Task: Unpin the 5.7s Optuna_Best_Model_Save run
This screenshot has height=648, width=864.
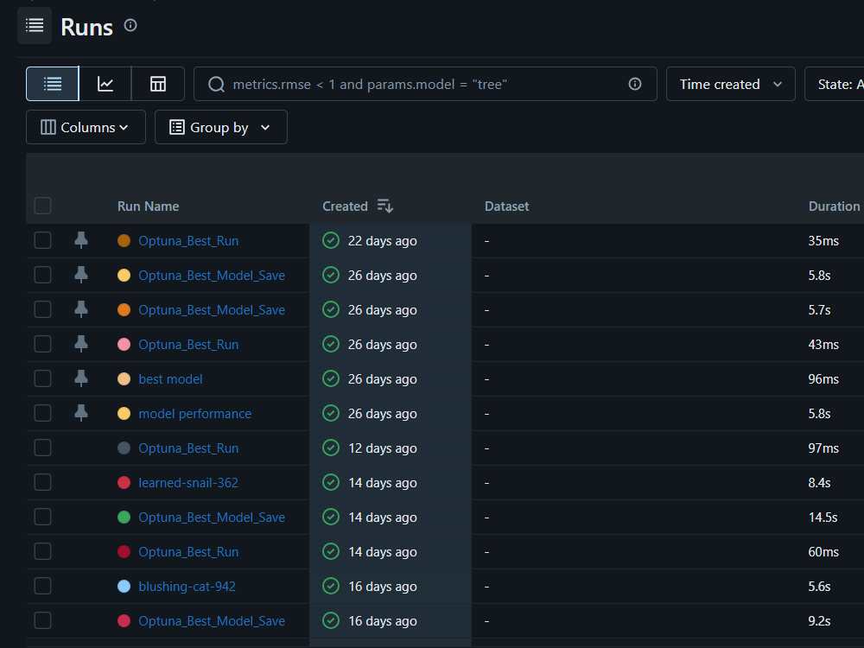Action: tap(81, 309)
